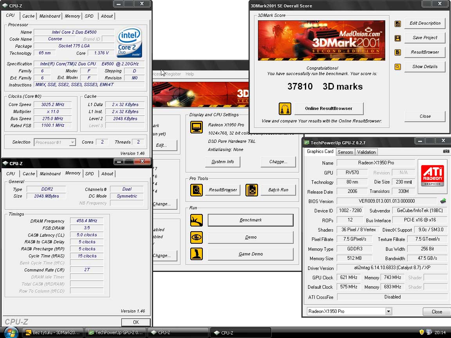Open Mainboard tab in upper CPU-Z window
Viewport: 451px width, 338px height.
50,16
